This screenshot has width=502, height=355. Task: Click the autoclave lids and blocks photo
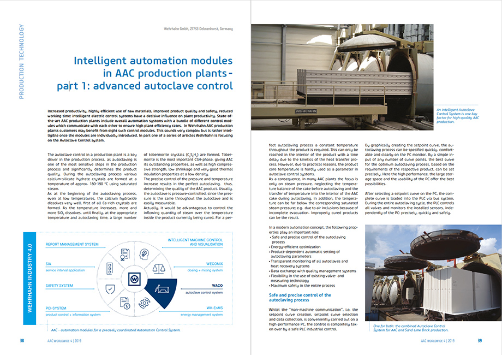pyautogui.click(x=433, y=273)
